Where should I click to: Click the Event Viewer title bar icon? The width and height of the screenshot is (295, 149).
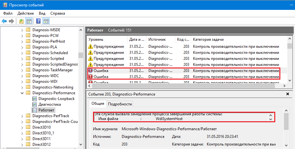click(x=4, y=5)
